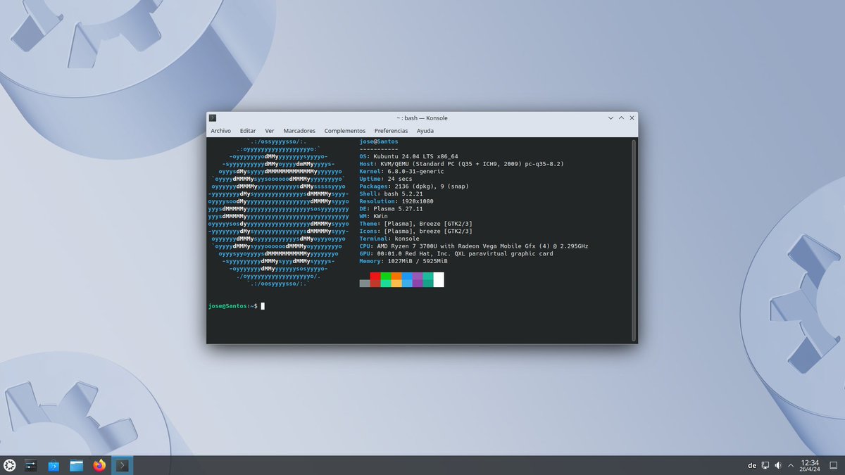Launch Firefox from the taskbar
This screenshot has width=845, height=475.
99,465
